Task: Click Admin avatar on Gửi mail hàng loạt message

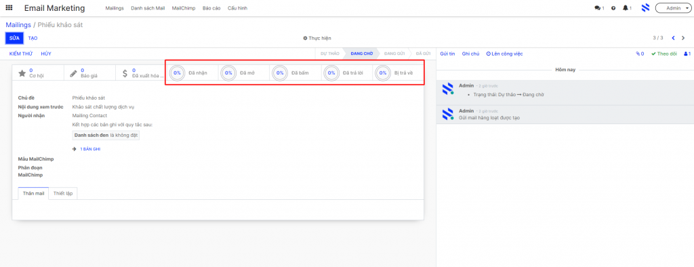Action: pyautogui.click(x=448, y=114)
